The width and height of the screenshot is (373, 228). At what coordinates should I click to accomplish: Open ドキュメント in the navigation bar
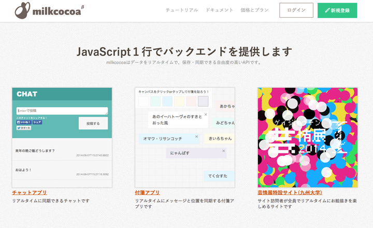(219, 10)
